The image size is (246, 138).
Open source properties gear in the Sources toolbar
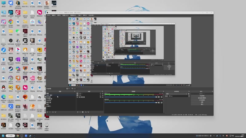[x=83, y=112]
